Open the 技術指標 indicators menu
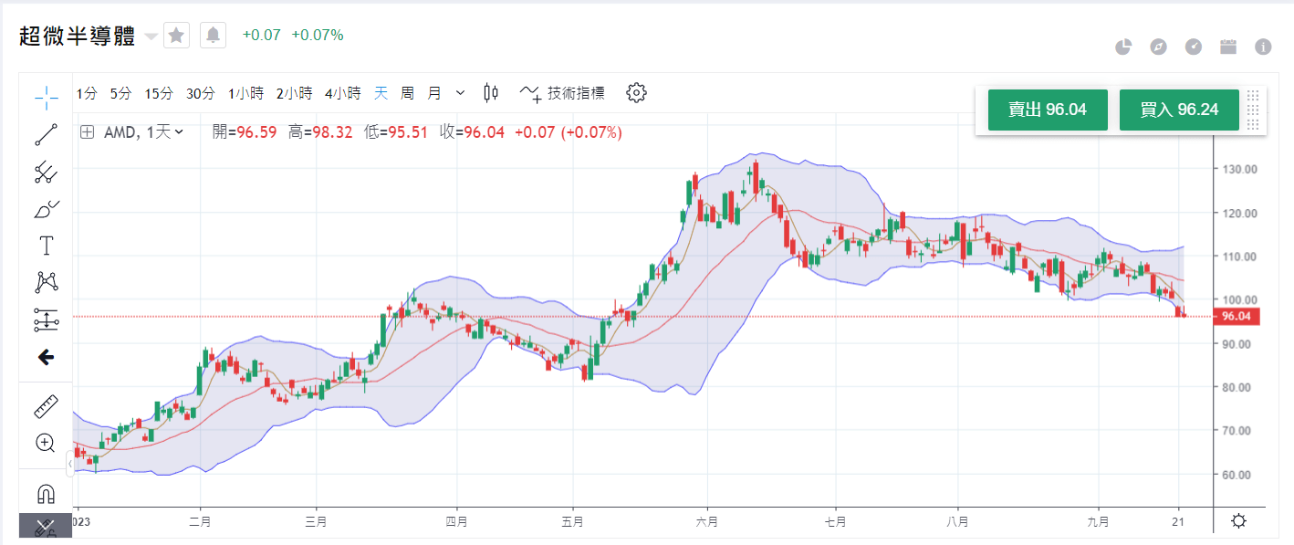Image resolution: width=1294 pixels, height=545 pixels. point(562,92)
